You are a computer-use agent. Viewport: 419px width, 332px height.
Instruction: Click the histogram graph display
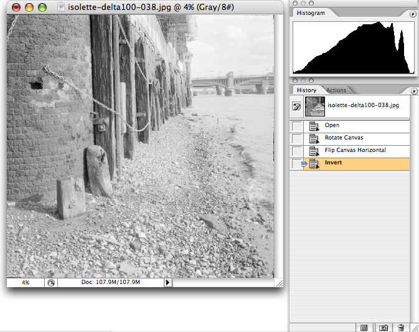coord(354,47)
